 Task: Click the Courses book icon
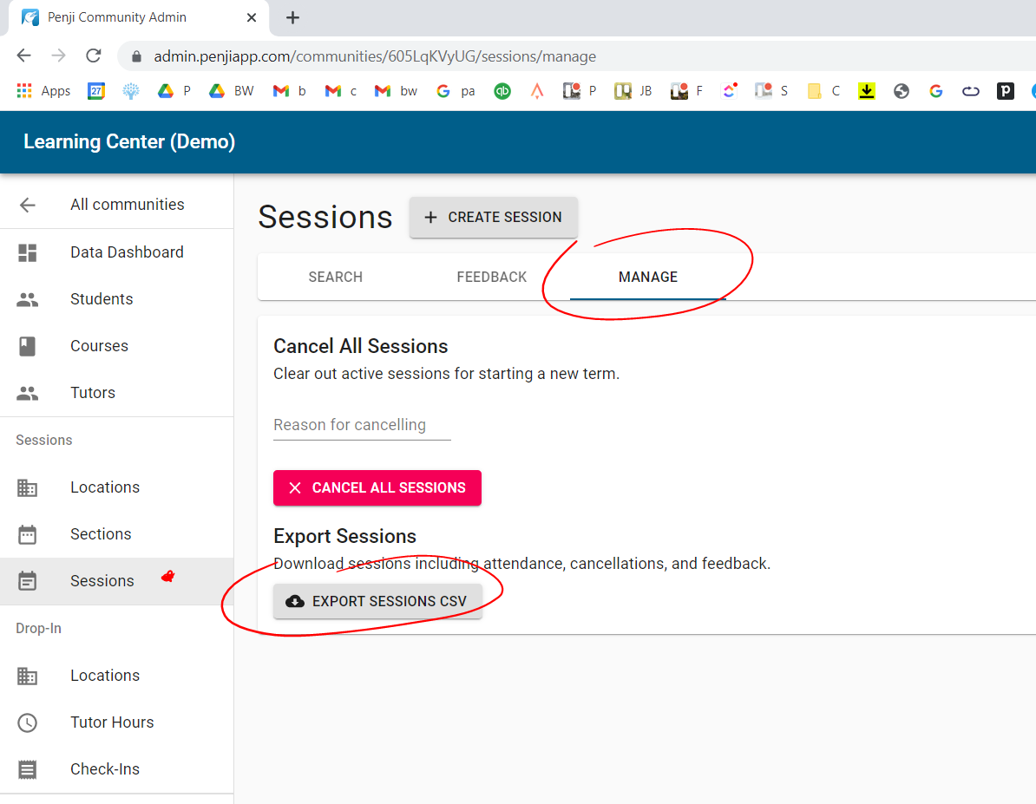[x=28, y=346]
